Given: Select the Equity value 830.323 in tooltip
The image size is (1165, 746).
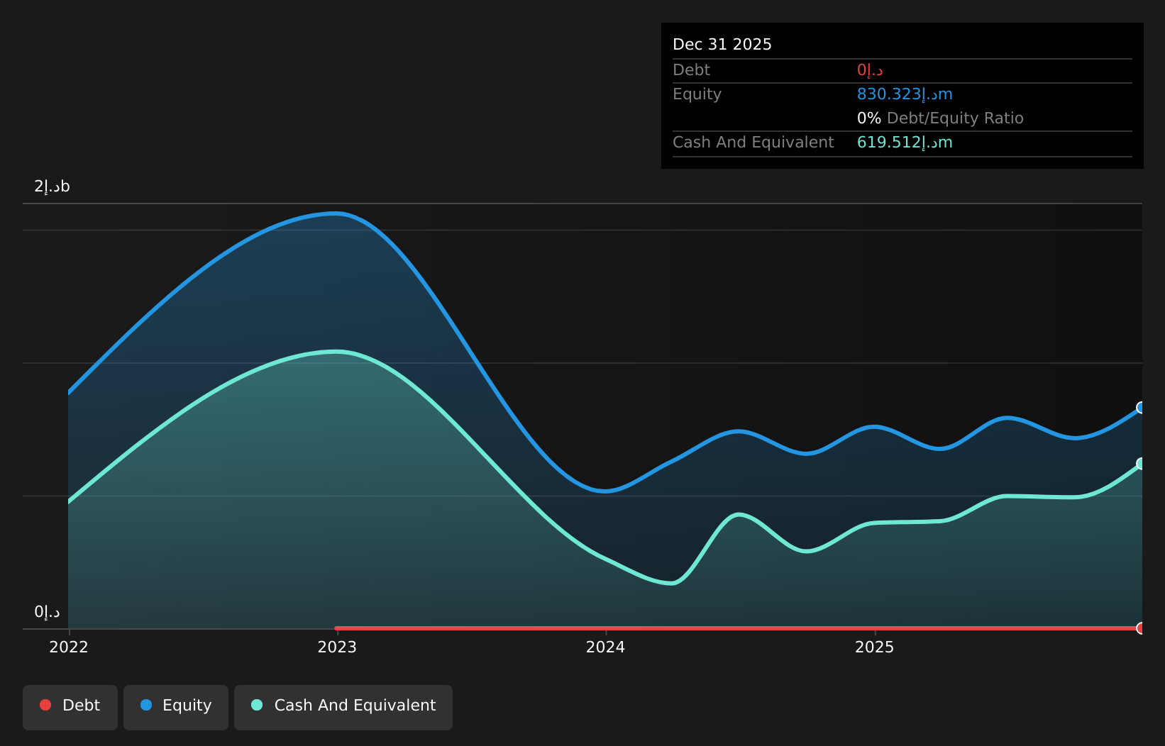Looking at the screenshot, I should point(904,94).
